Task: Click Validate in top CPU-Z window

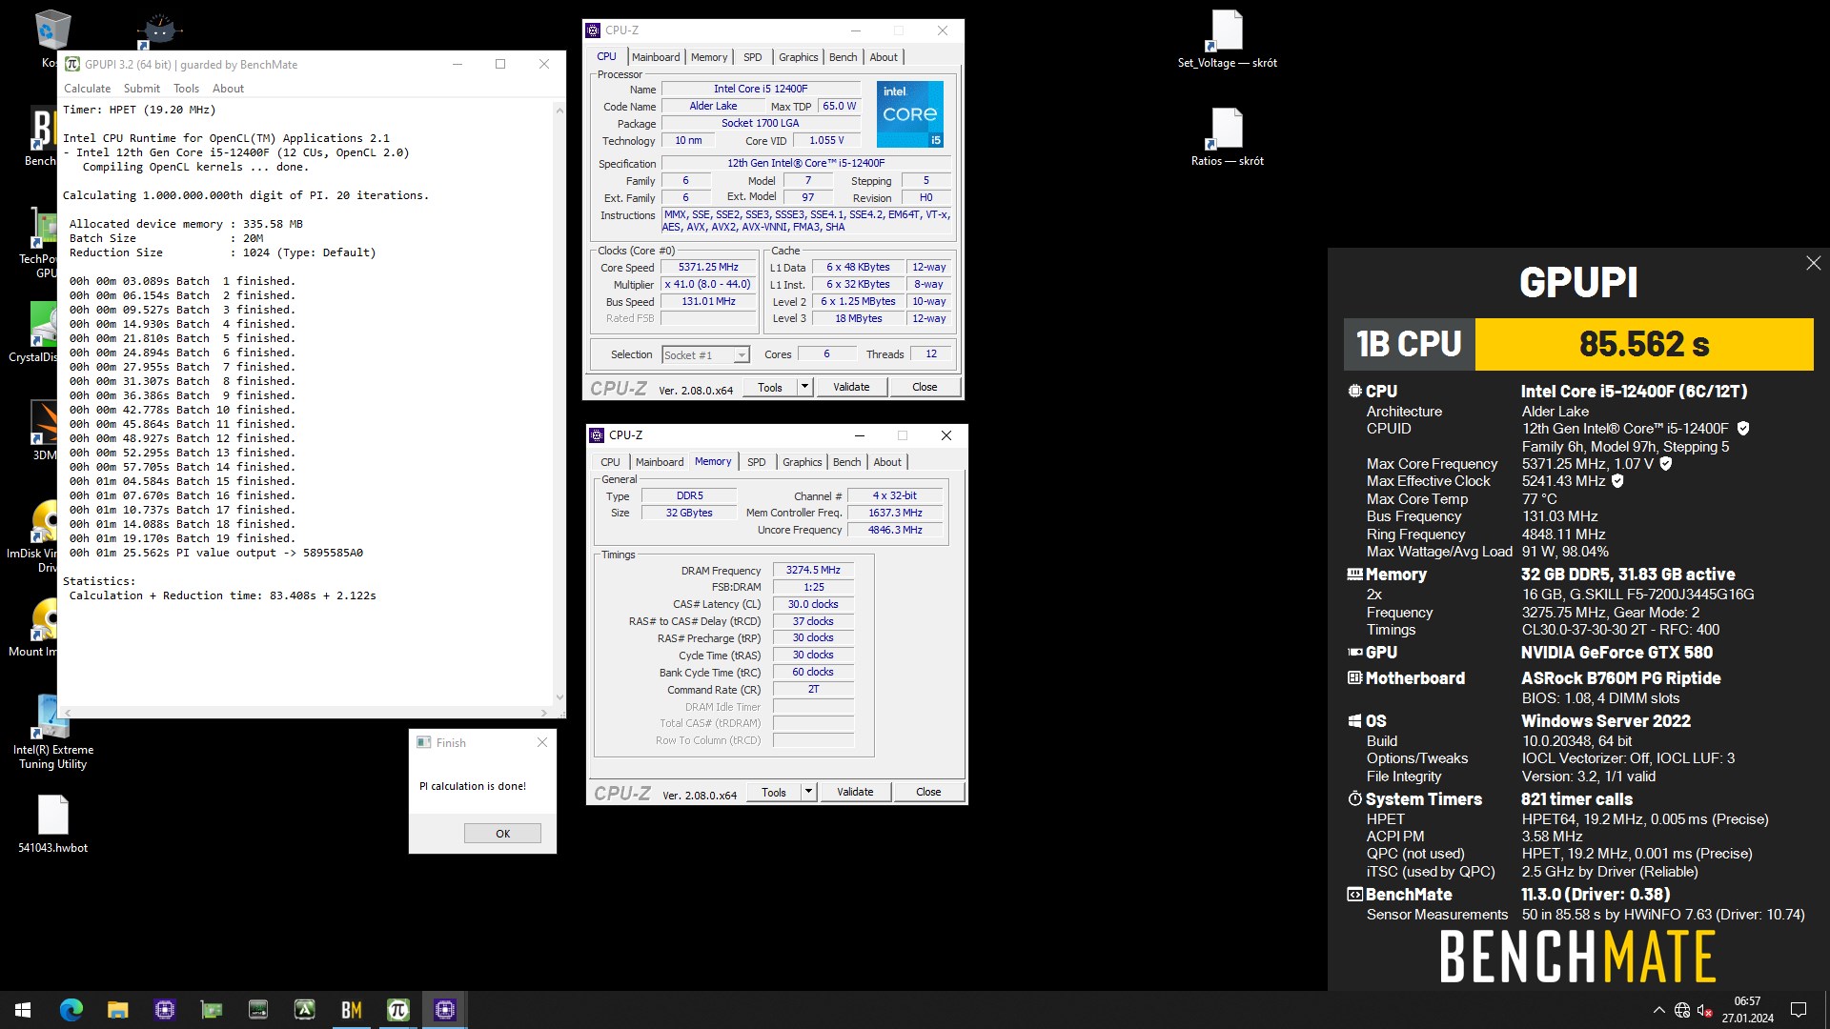Action: click(x=851, y=387)
